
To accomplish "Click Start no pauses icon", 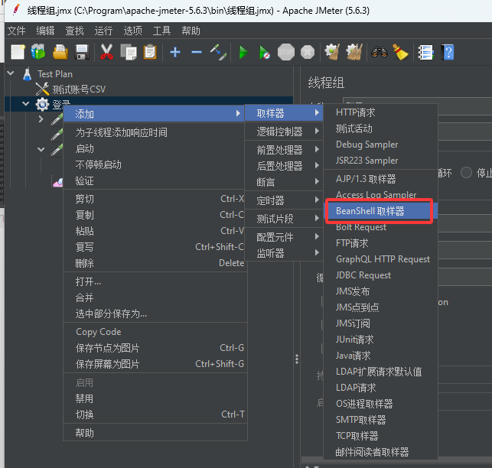I will click(x=264, y=52).
